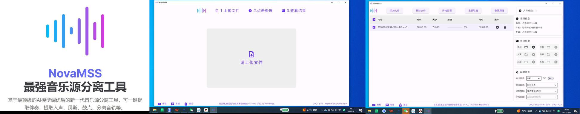
Task: Click the 用时 column header
Action: [x=481, y=20]
